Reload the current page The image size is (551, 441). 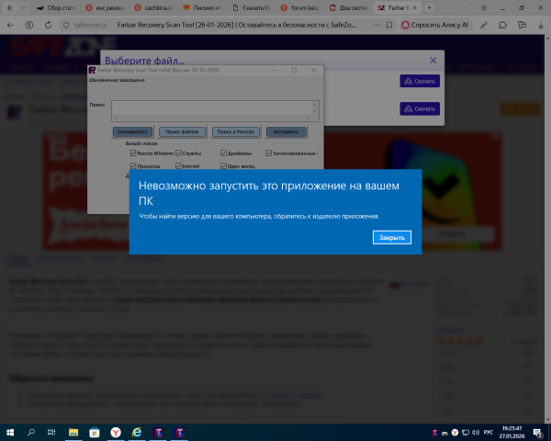pyautogui.click(x=48, y=25)
